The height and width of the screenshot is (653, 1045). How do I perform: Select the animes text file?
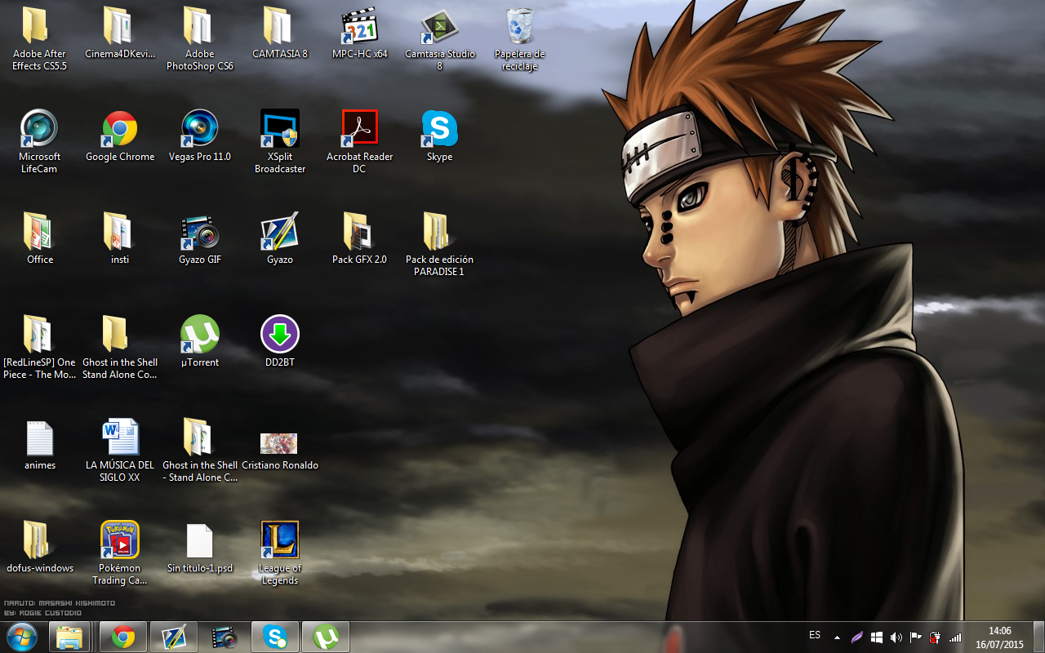pos(39,444)
